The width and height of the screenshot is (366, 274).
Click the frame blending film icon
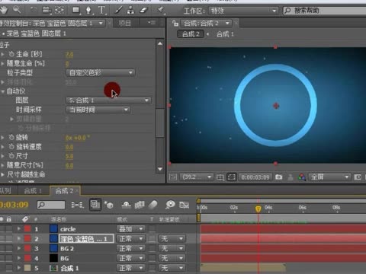(140, 205)
